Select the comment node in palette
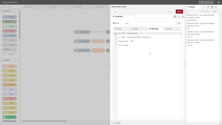The width and height of the screenshot is (222, 125). click(9, 54)
